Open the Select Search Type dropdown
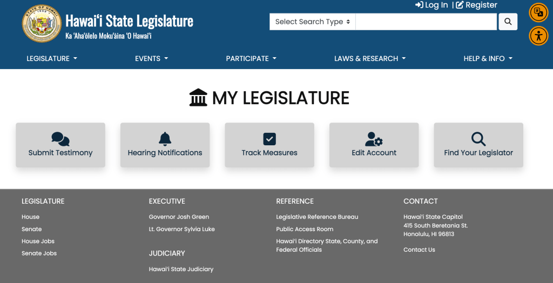Image resolution: width=553 pixels, height=283 pixels. coord(313,22)
